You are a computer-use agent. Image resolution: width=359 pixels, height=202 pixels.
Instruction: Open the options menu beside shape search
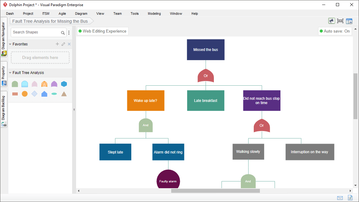(x=69, y=32)
